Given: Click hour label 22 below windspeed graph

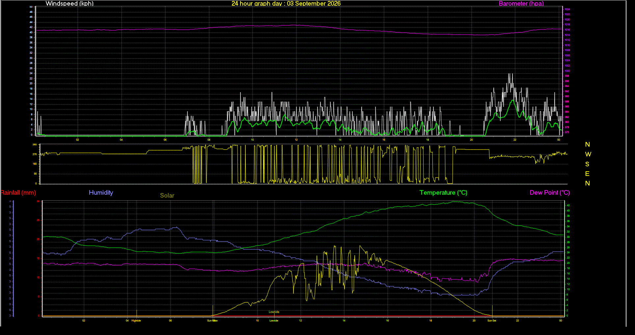Looking at the screenshot, I should point(515,140).
